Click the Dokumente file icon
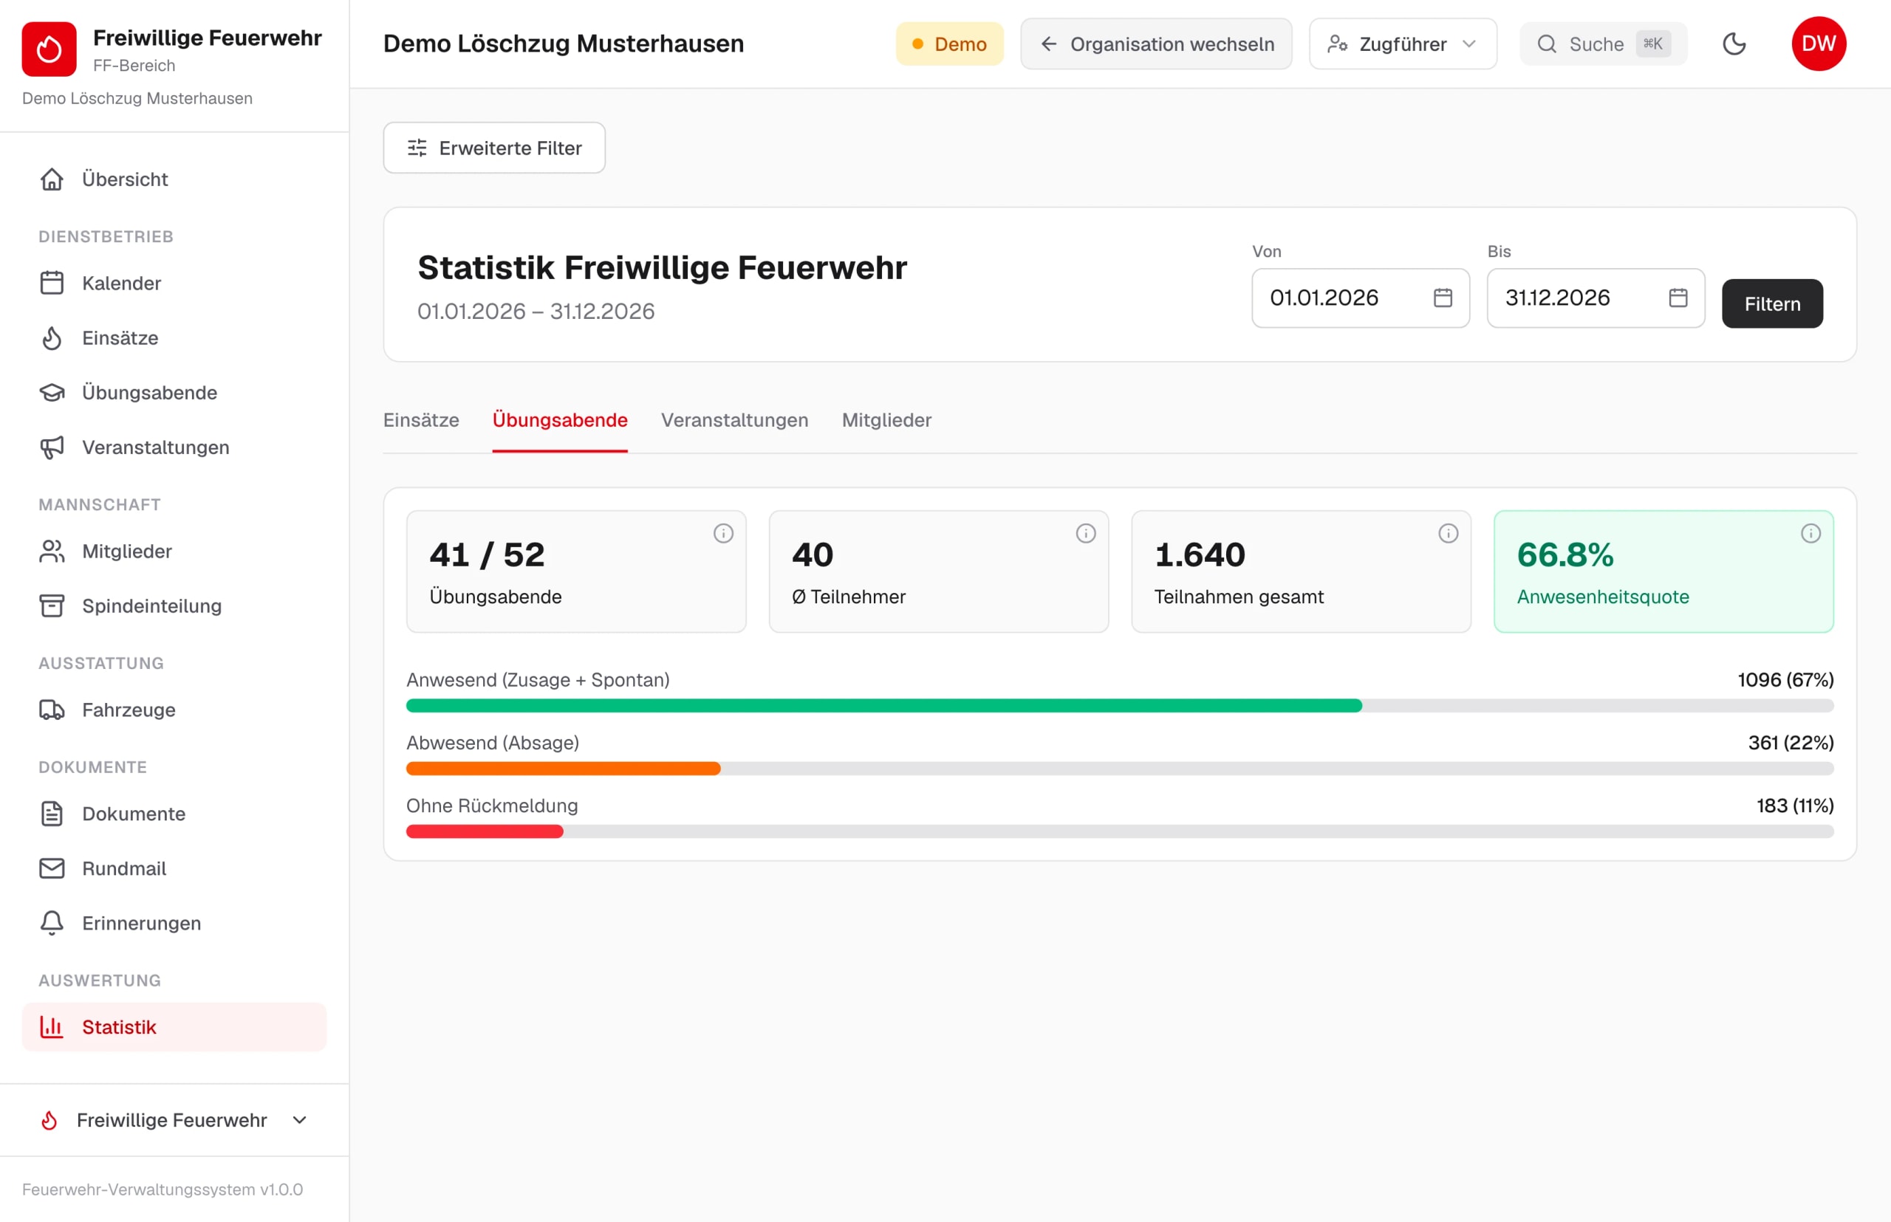The height and width of the screenshot is (1222, 1891). click(52, 814)
